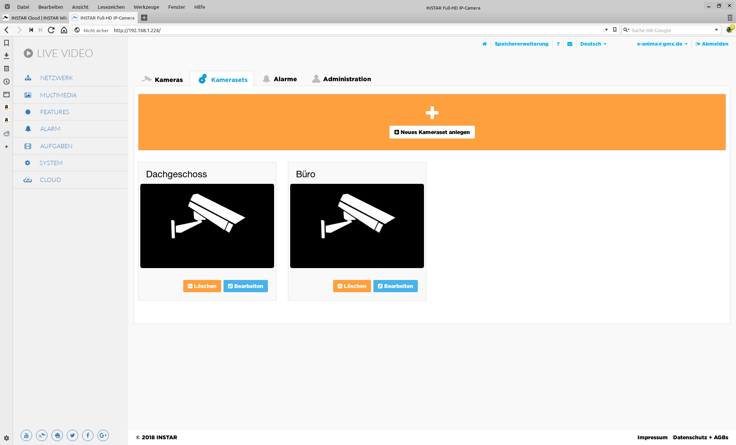Click the help question mark icon
This screenshot has height=445, width=736.
pyautogui.click(x=558, y=44)
